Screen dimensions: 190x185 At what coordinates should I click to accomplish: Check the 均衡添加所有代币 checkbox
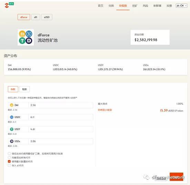point(9,157)
